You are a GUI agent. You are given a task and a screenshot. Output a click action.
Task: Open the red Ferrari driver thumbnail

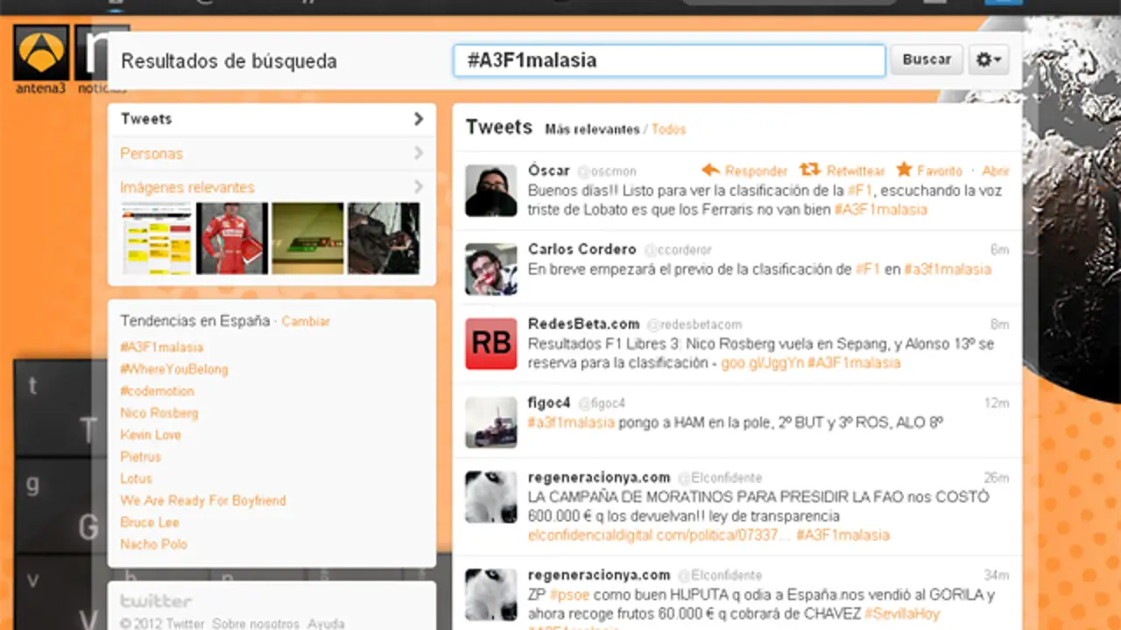coord(232,238)
